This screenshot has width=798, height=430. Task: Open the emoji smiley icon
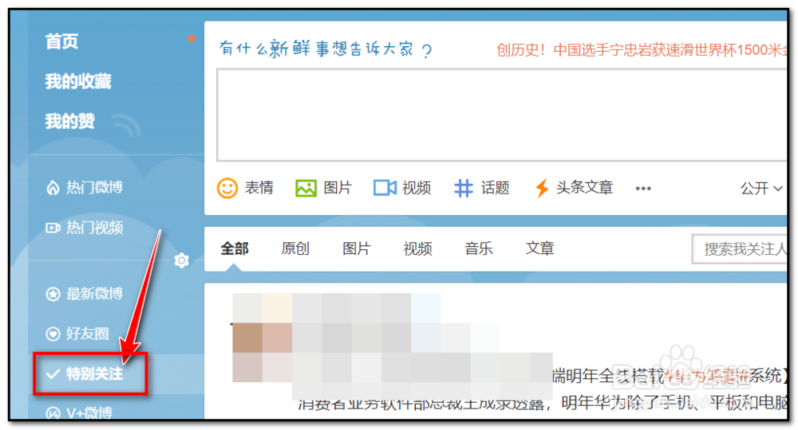227,189
